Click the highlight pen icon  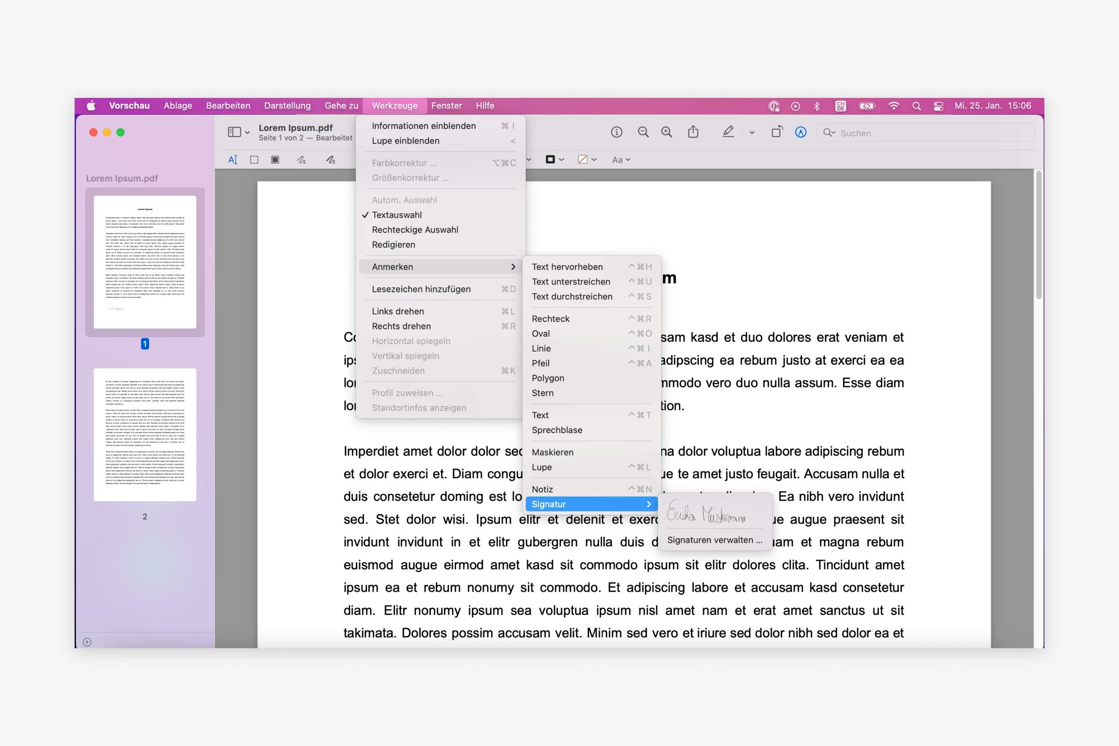click(x=728, y=132)
